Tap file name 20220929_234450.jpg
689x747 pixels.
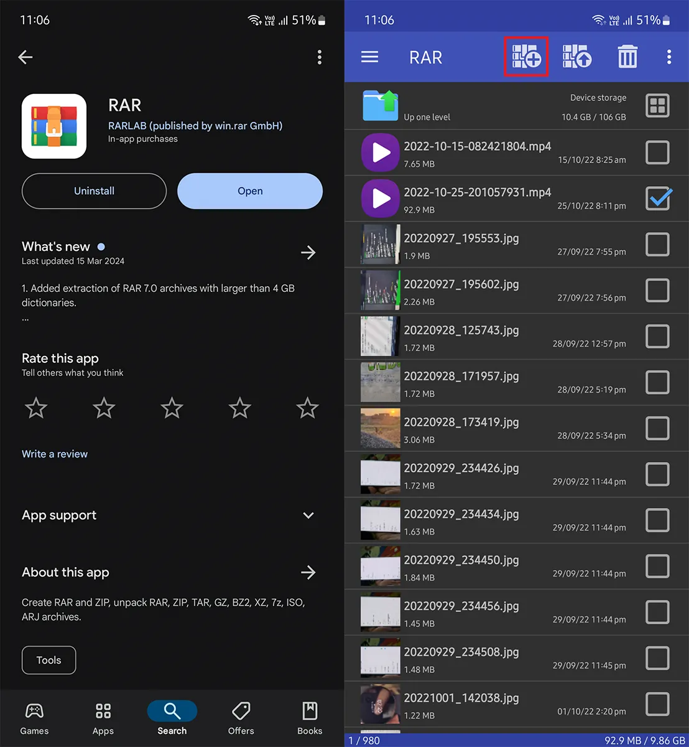(461, 560)
